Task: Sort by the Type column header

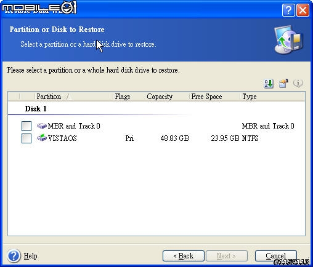Action: [272, 97]
